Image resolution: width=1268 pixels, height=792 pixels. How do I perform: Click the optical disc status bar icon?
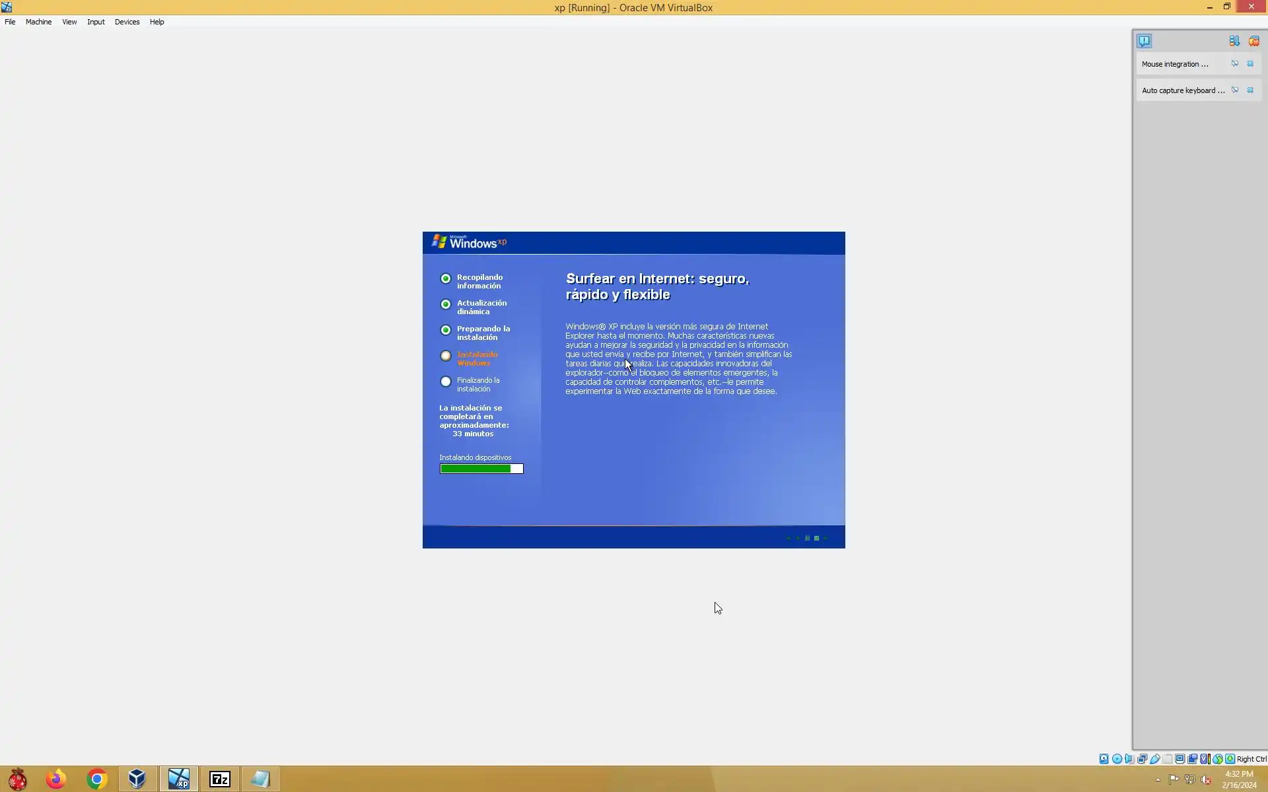(x=1117, y=759)
